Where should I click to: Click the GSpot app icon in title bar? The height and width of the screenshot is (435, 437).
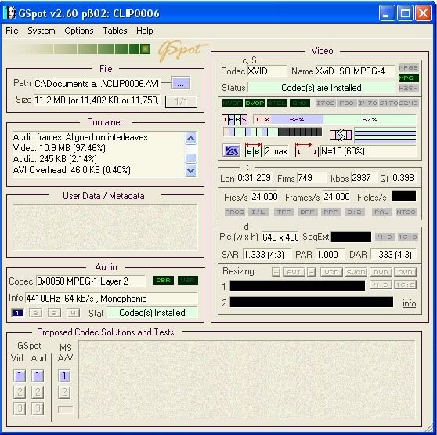(x=9, y=13)
